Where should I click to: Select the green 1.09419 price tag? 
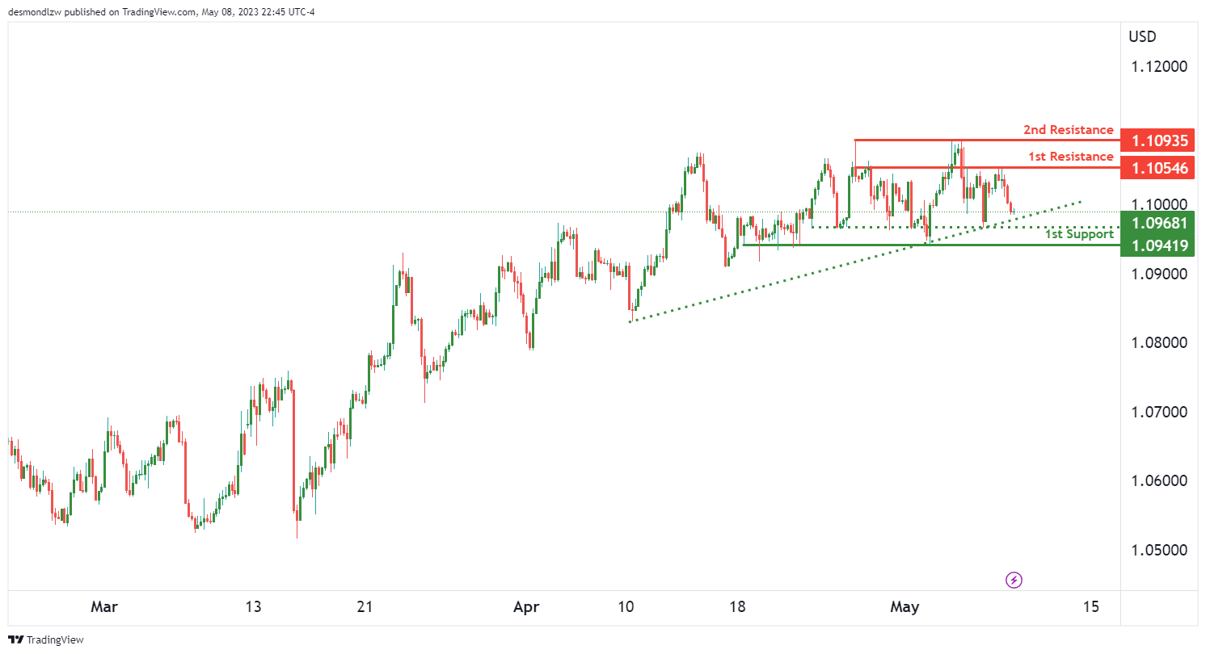1158,245
